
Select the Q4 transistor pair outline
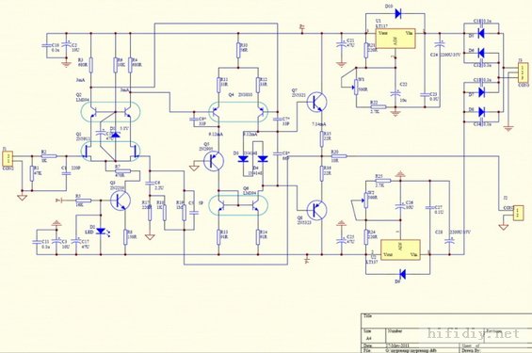coord(238,112)
